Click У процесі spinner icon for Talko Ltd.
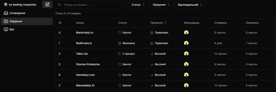 click(120, 54)
